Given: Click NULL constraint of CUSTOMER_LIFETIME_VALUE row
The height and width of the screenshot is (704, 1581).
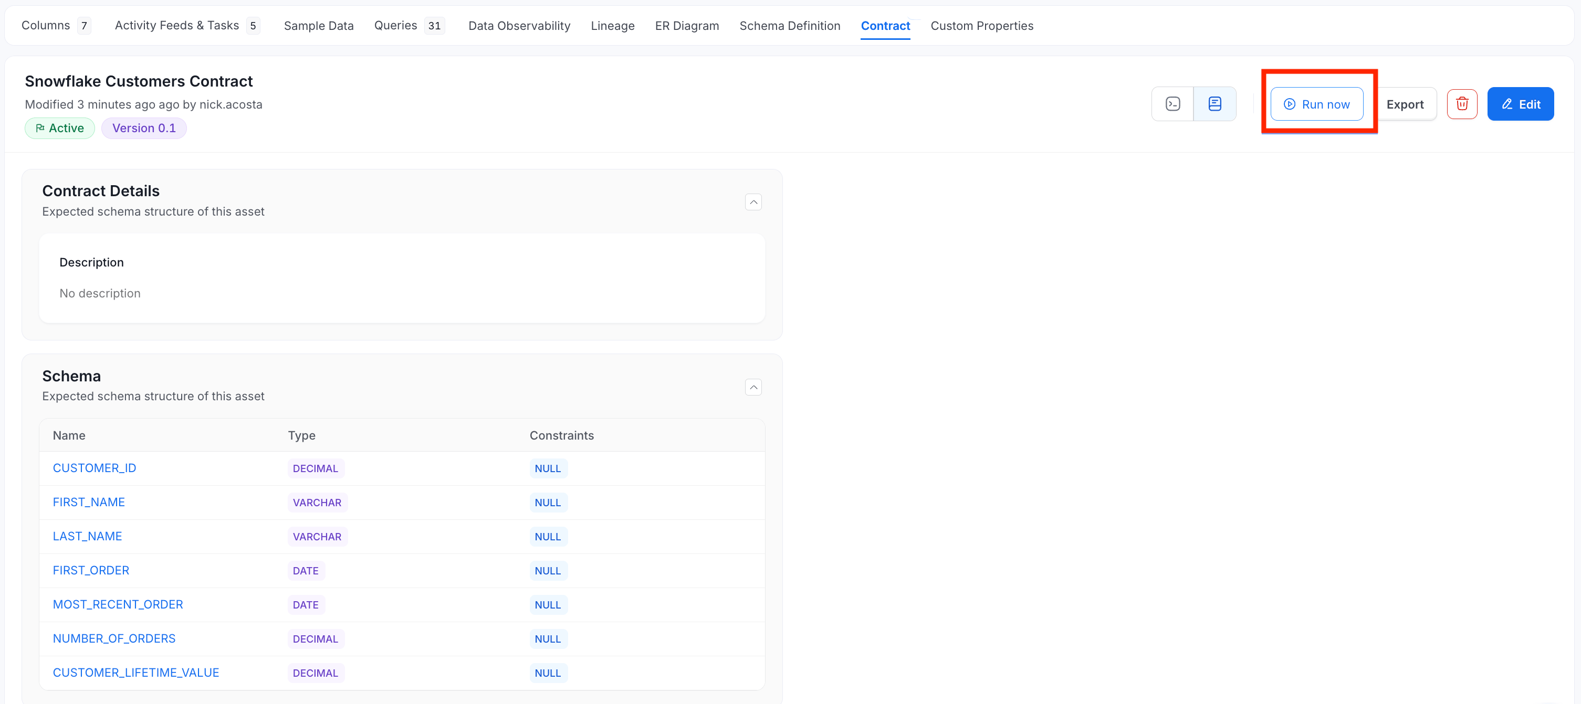Looking at the screenshot, I should [548, 674].
